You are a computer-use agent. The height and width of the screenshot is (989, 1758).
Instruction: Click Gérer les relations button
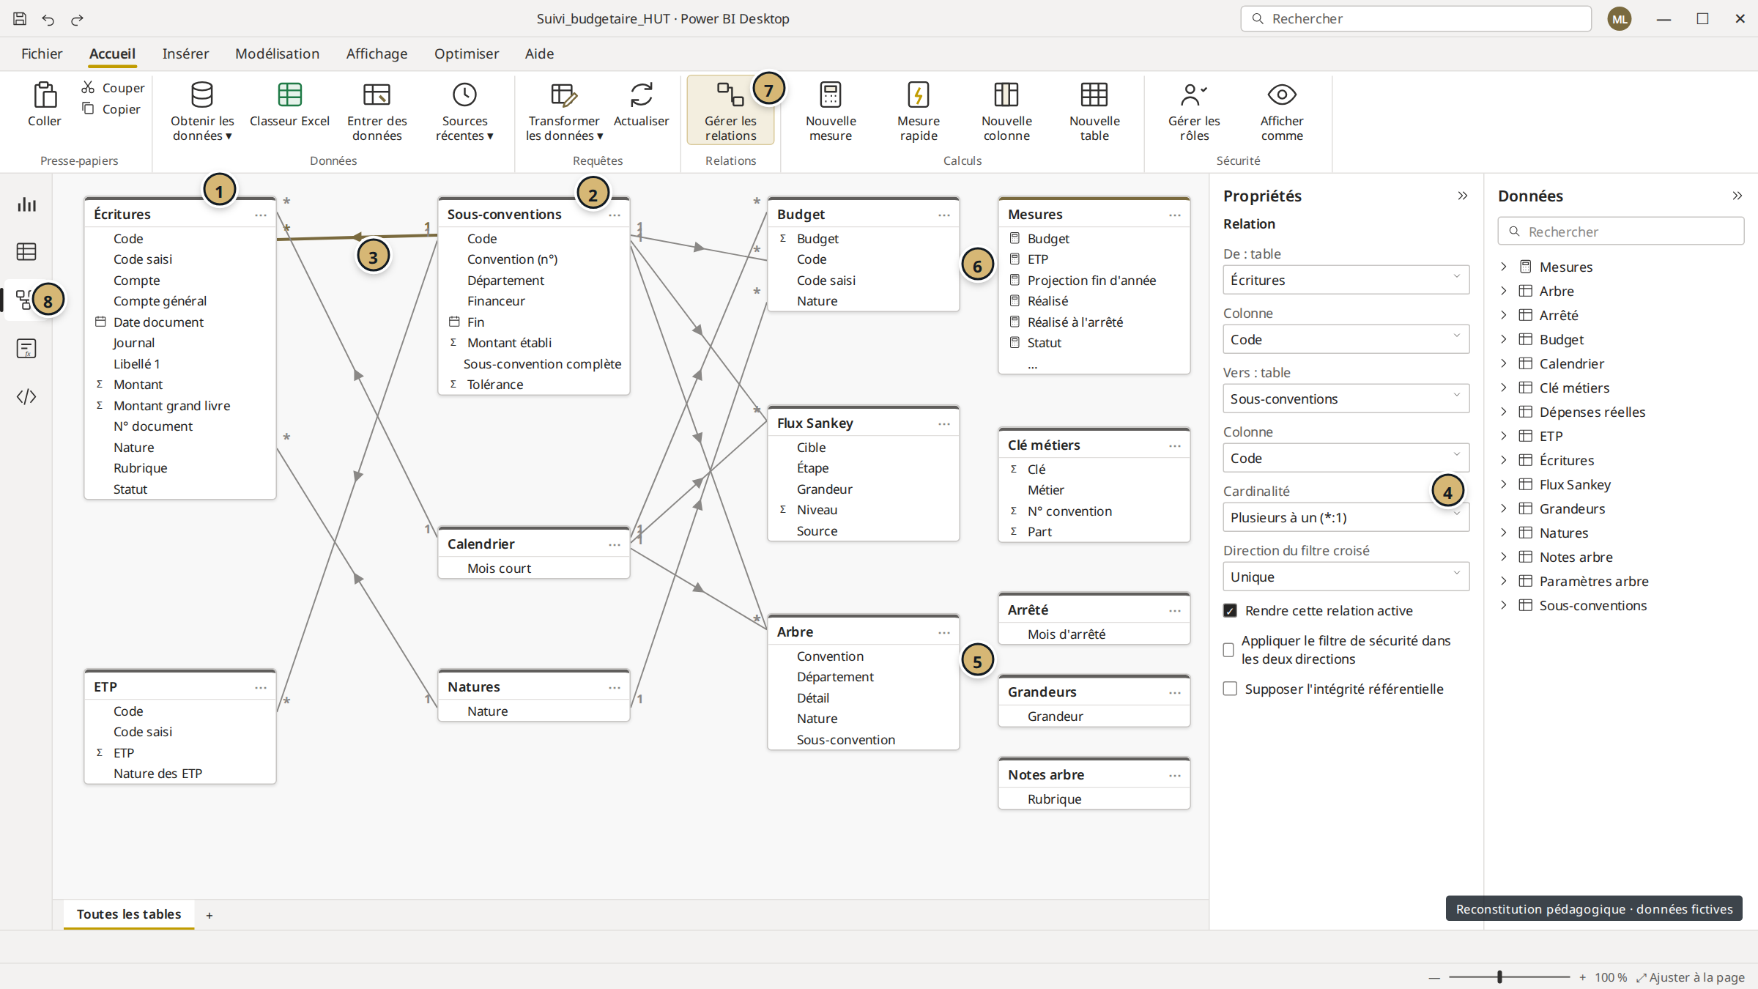[730, 110]
